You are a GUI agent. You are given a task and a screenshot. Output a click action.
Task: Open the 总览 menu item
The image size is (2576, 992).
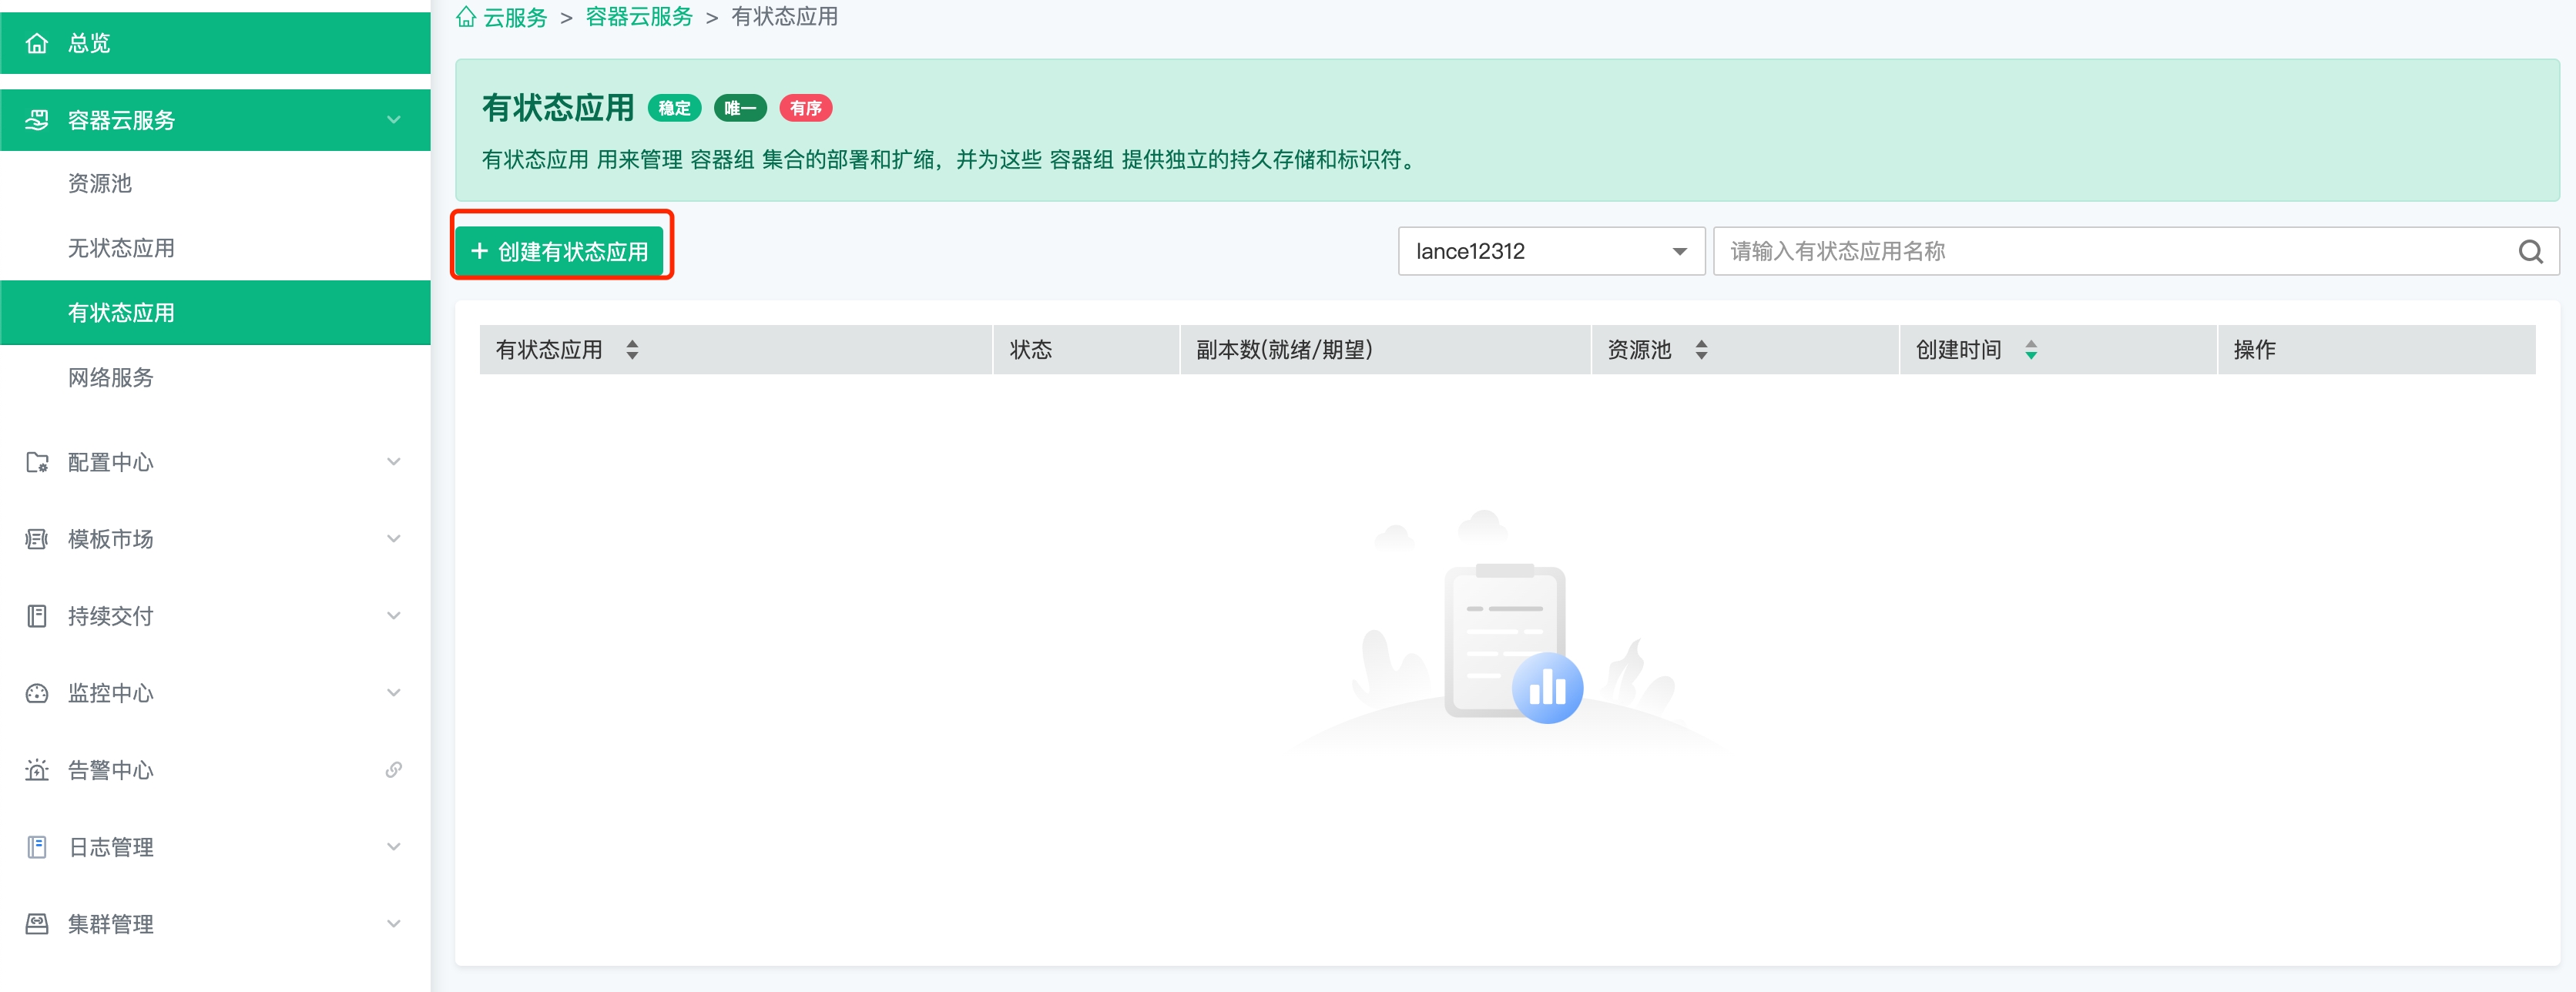(215, 43)
